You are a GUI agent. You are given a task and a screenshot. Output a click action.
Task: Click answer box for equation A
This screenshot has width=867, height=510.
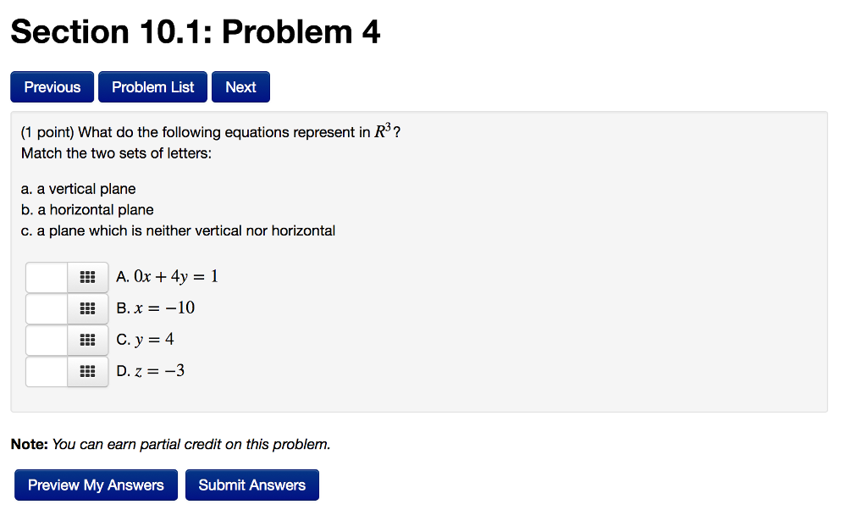(x=47, y=277)
